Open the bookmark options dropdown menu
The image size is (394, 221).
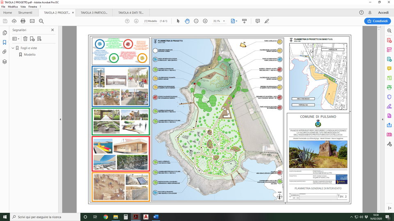click(16, 39)
